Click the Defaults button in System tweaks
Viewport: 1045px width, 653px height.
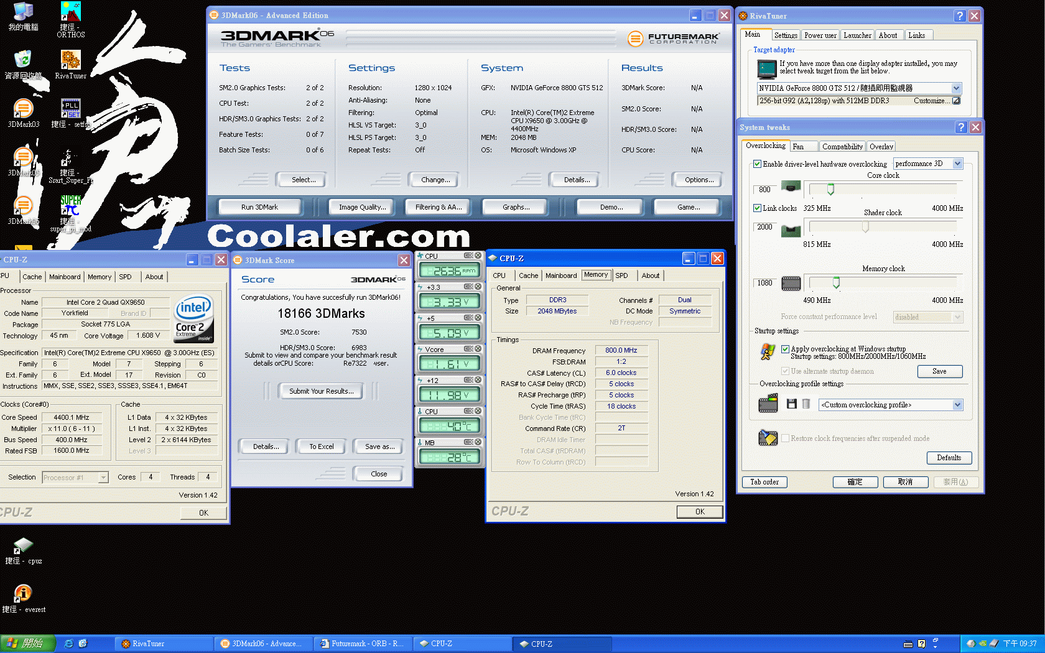click(x=949, y=458)
